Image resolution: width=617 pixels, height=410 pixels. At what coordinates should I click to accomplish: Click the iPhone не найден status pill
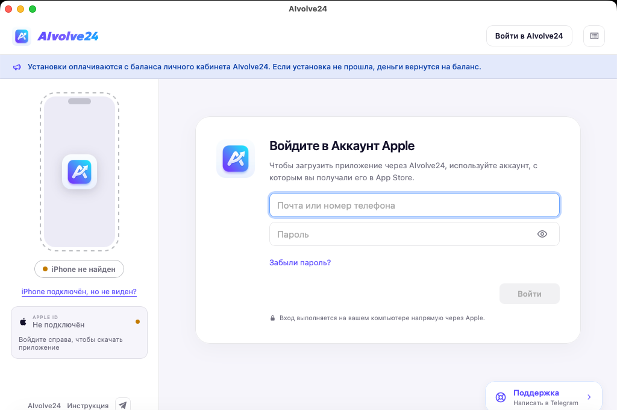pyautogui.click(x=79, y=269)
